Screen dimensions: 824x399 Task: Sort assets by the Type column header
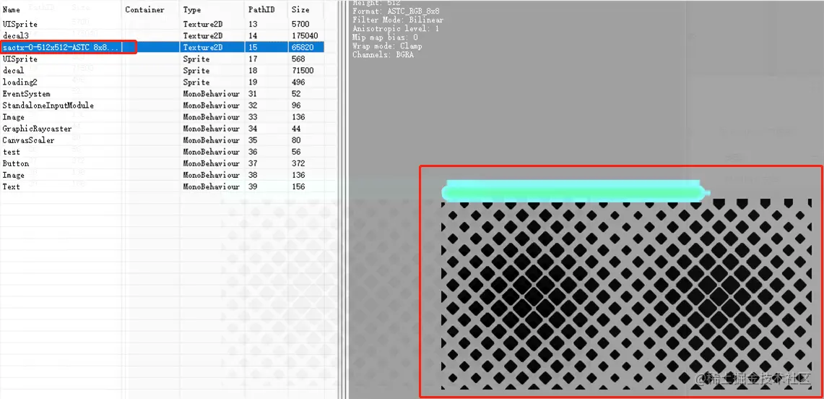(x=192, y=10)
